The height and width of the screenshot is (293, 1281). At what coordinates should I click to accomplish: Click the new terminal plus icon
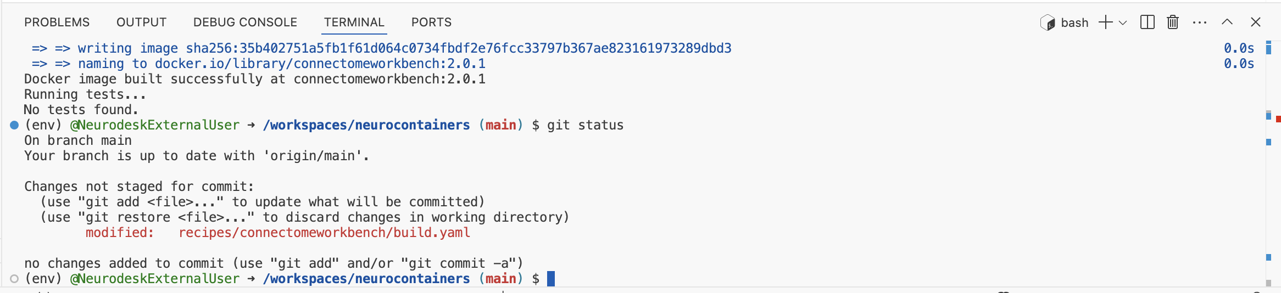point(1105,22)
